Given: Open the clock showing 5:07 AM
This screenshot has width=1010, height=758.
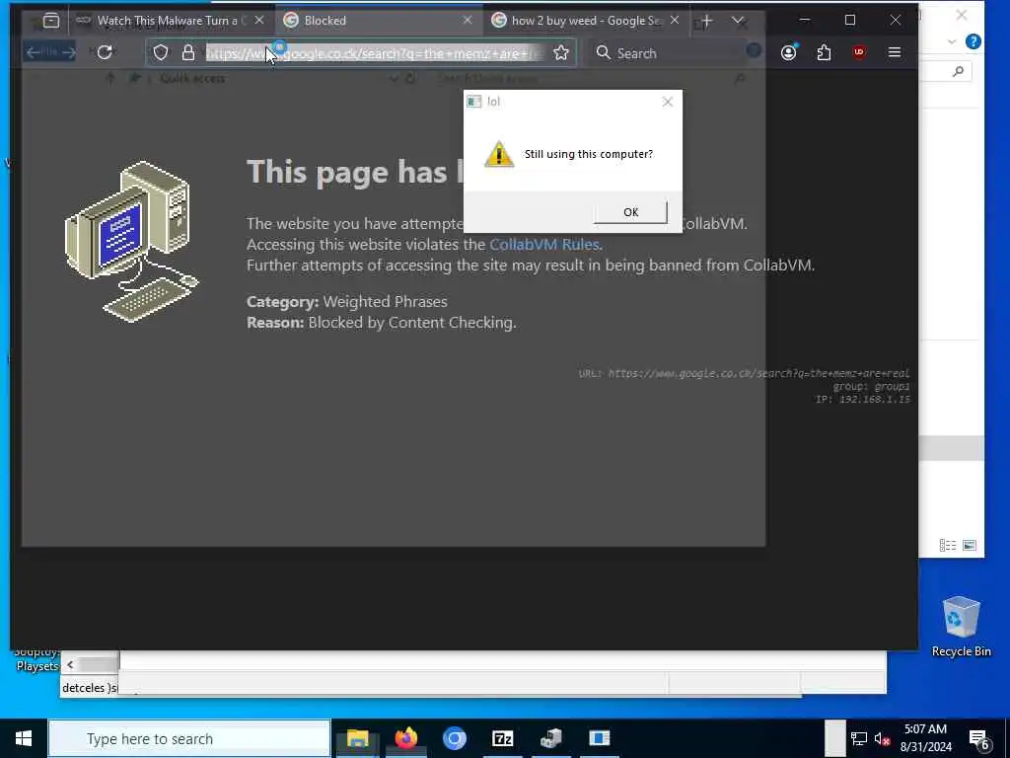Looking at the screenshot, I should coord(925,738).
